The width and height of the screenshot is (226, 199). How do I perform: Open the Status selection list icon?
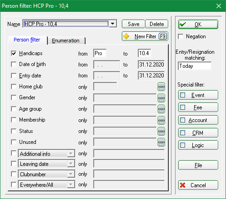tap(161, 131)
